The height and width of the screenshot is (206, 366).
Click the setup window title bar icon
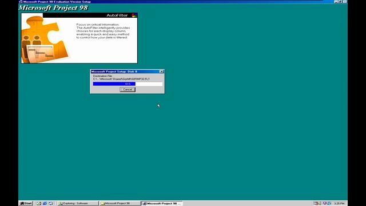tap(21, 2)
